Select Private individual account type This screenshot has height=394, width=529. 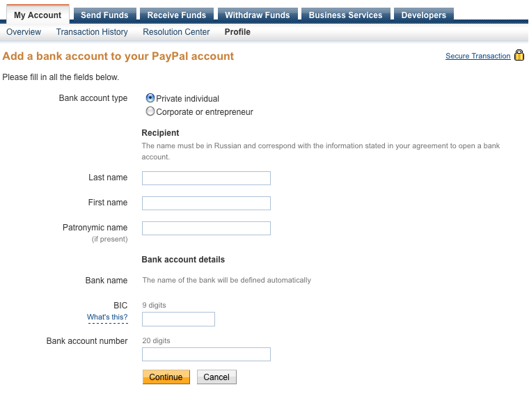pyautogui.click(x=150, y=98)
